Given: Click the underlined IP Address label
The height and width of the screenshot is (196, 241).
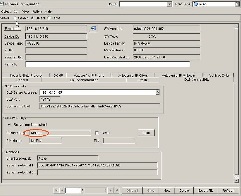Looking at the screenshot, I should click(12, 29).
